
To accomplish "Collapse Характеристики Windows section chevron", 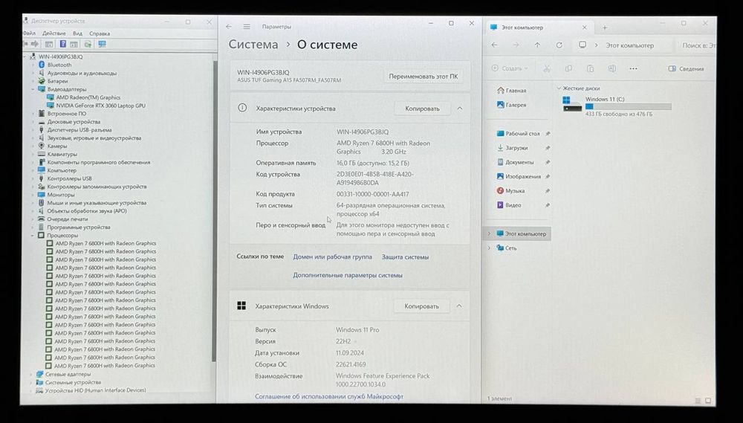I will [458, 306].
